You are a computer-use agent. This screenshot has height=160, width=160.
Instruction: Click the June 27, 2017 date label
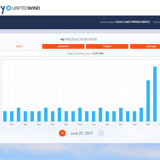81,133
